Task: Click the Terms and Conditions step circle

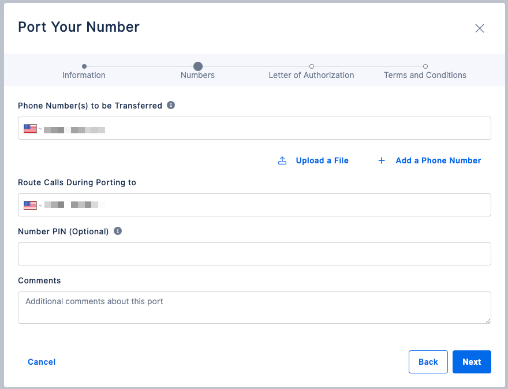Action: (425, 66)
